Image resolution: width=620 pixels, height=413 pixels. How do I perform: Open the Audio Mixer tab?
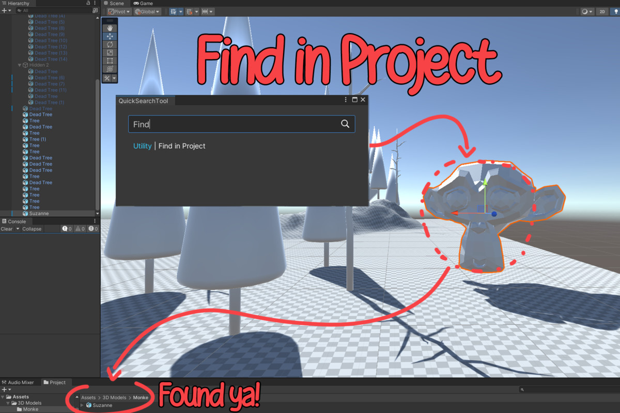(x=18, y=382)
